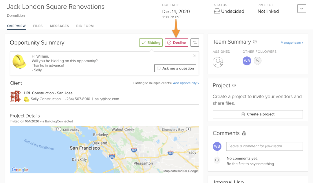Open the top-right dropdown chevron menu
Image resolution: width=313 pixels, height=183 pixels.
click(x=301, y=9)
